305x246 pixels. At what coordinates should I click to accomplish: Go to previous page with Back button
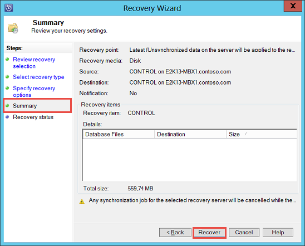click(175, 233)
